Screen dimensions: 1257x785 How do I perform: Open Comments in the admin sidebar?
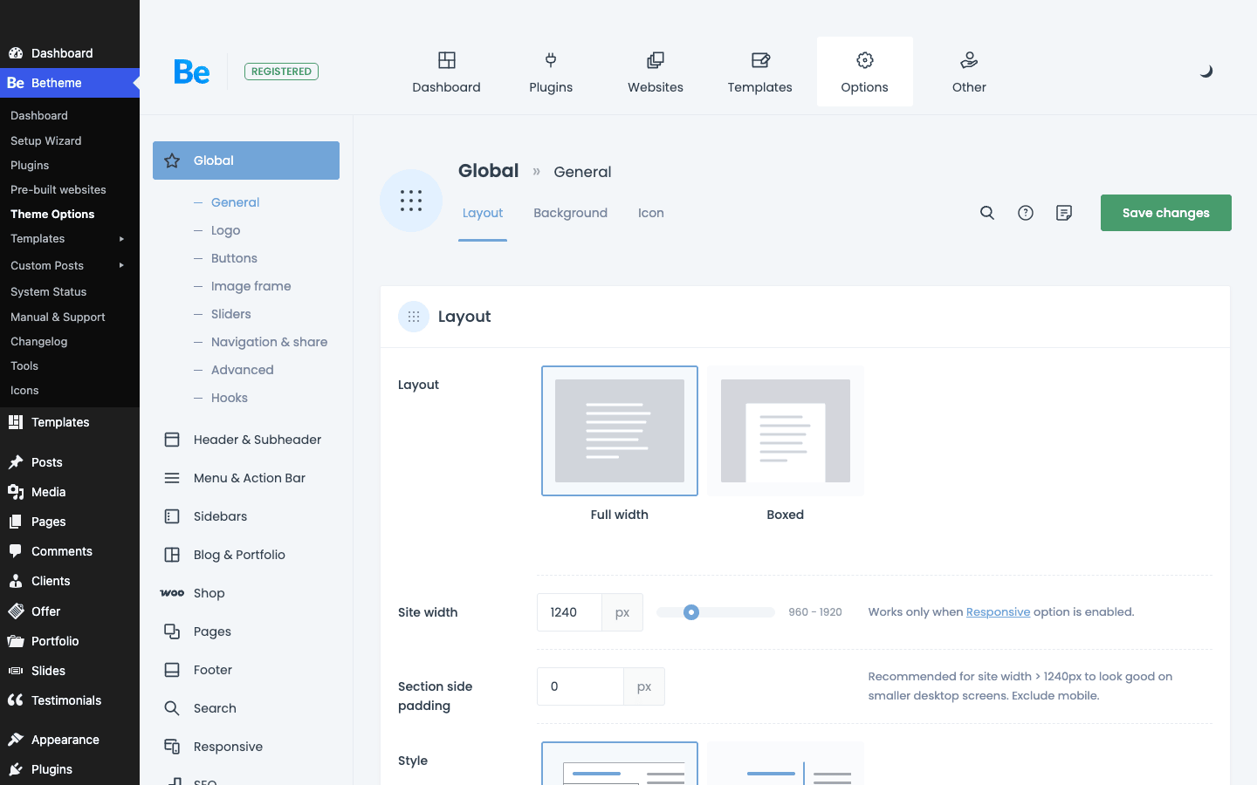[x=70, y=551]
